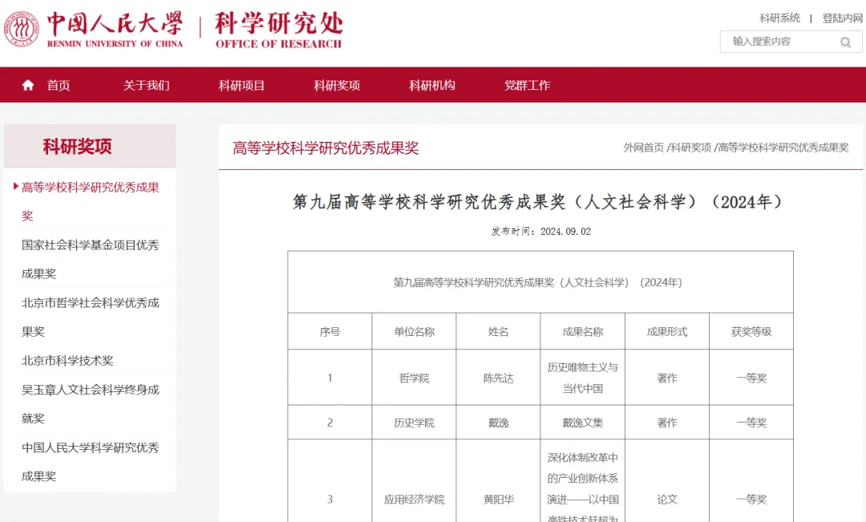Click the 科研系统 link at top

[x=779, y=18]
